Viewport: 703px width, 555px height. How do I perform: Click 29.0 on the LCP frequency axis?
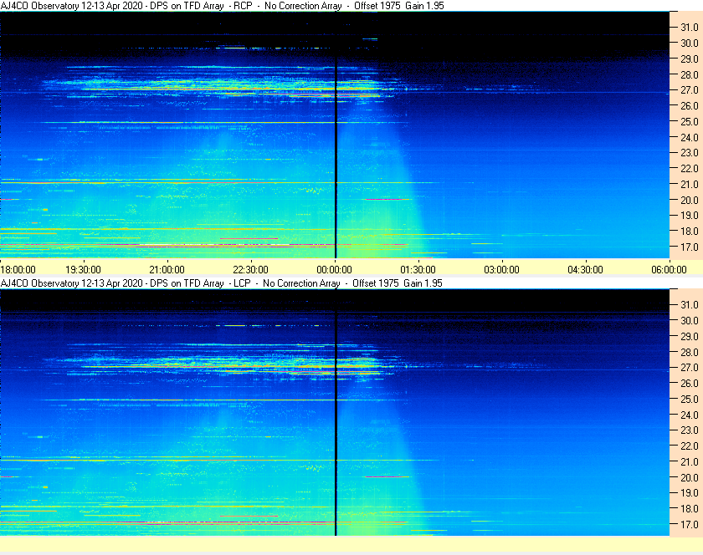point(690,336)
